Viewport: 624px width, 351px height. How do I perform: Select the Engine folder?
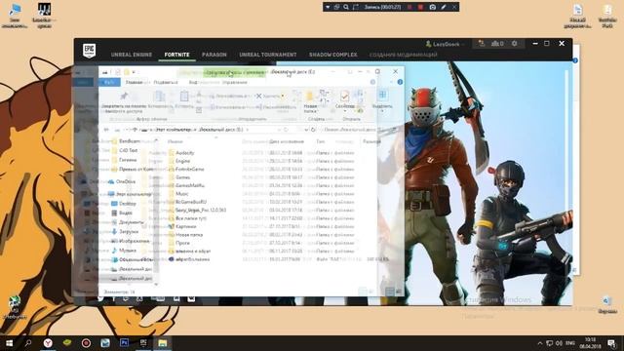pyautogui.click(x=182, y=161)
